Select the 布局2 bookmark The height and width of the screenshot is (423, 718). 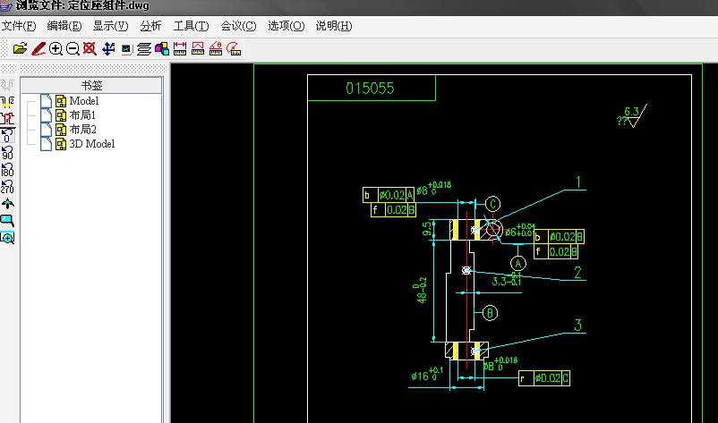(82, 129)
